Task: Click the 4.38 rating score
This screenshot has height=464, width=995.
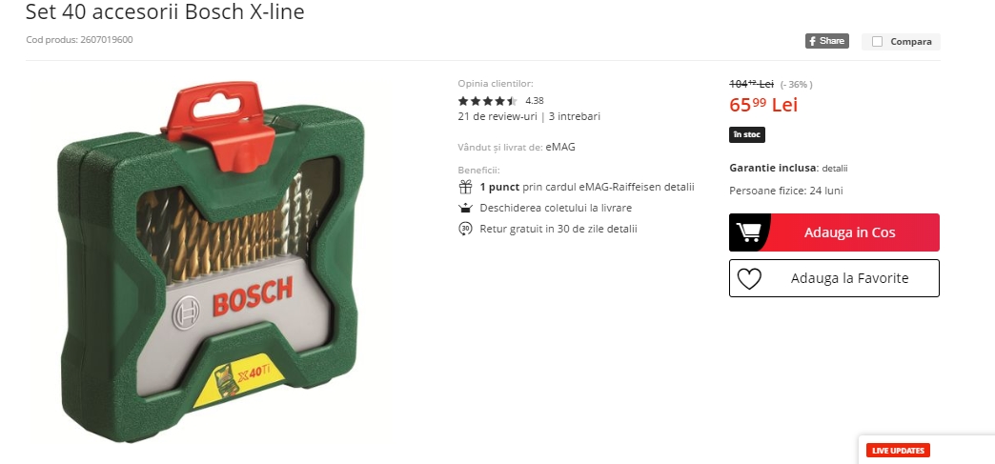Action: pyautogui.click(x=535, y=100)
